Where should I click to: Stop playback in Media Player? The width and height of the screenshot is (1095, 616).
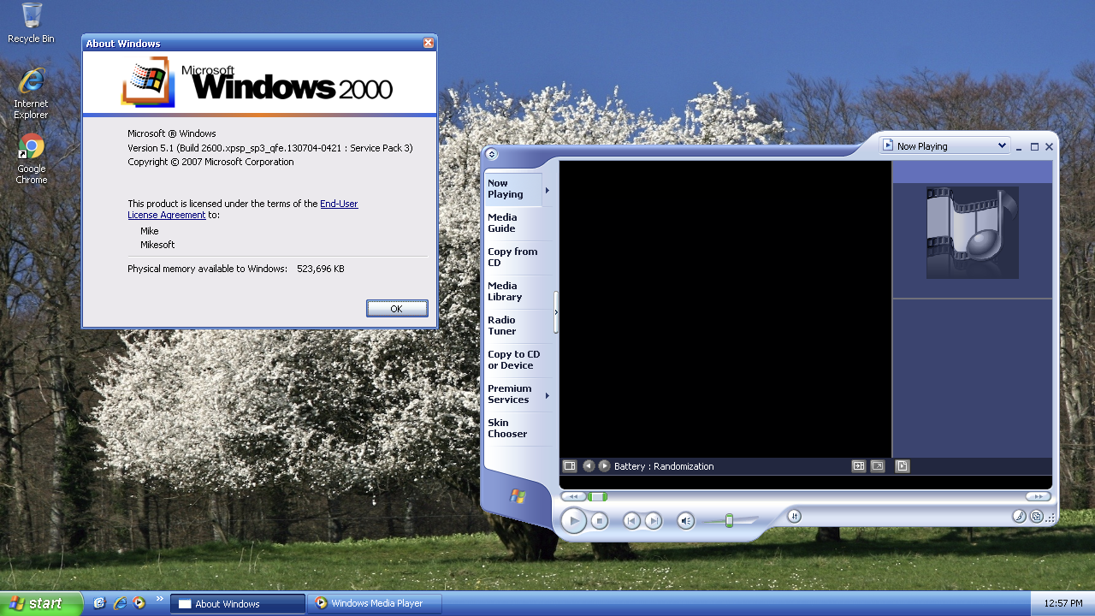600,520
